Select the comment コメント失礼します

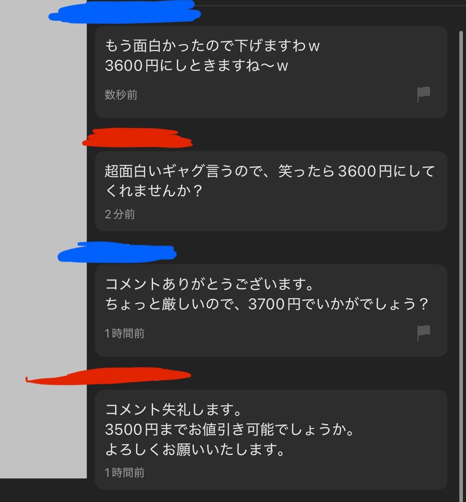[x=271, y=439]
